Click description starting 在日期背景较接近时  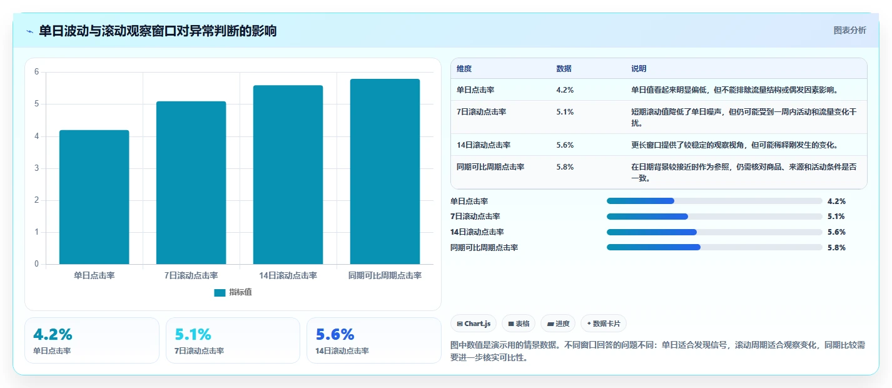click(744, 172)
